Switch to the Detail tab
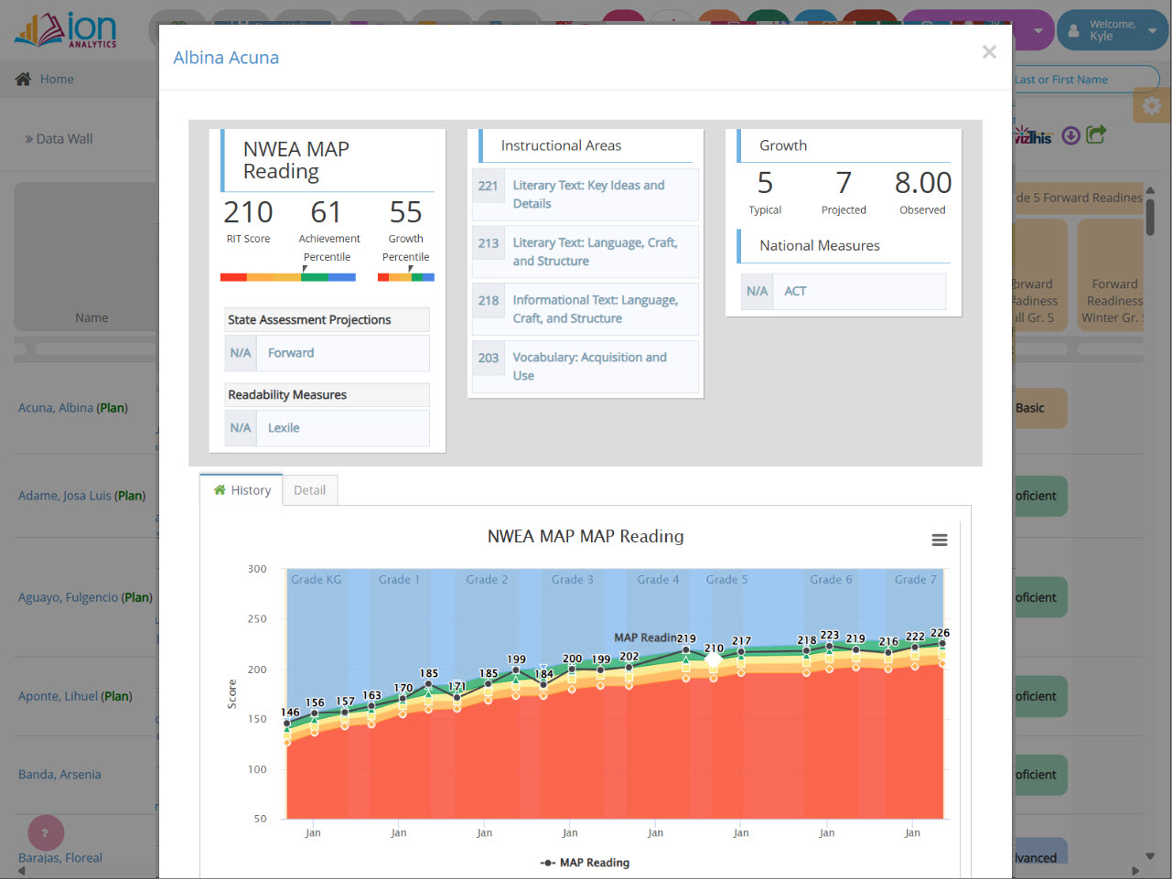 click(x=310, y=490)
